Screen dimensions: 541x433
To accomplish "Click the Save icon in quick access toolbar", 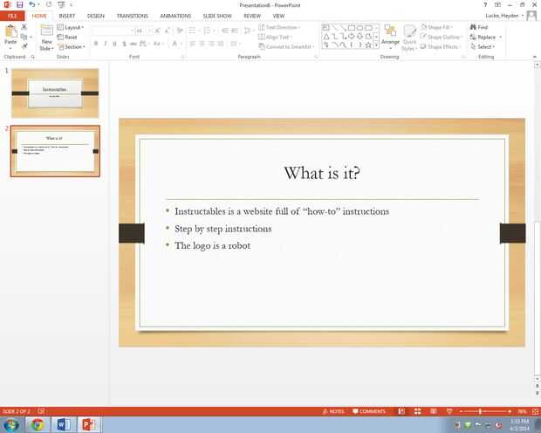I will coord(19,5).
